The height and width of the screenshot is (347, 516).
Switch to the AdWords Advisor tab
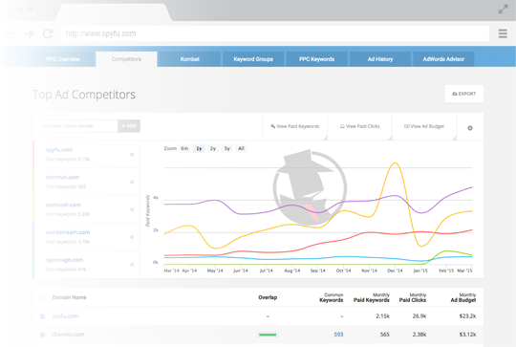tap(443, 59)
